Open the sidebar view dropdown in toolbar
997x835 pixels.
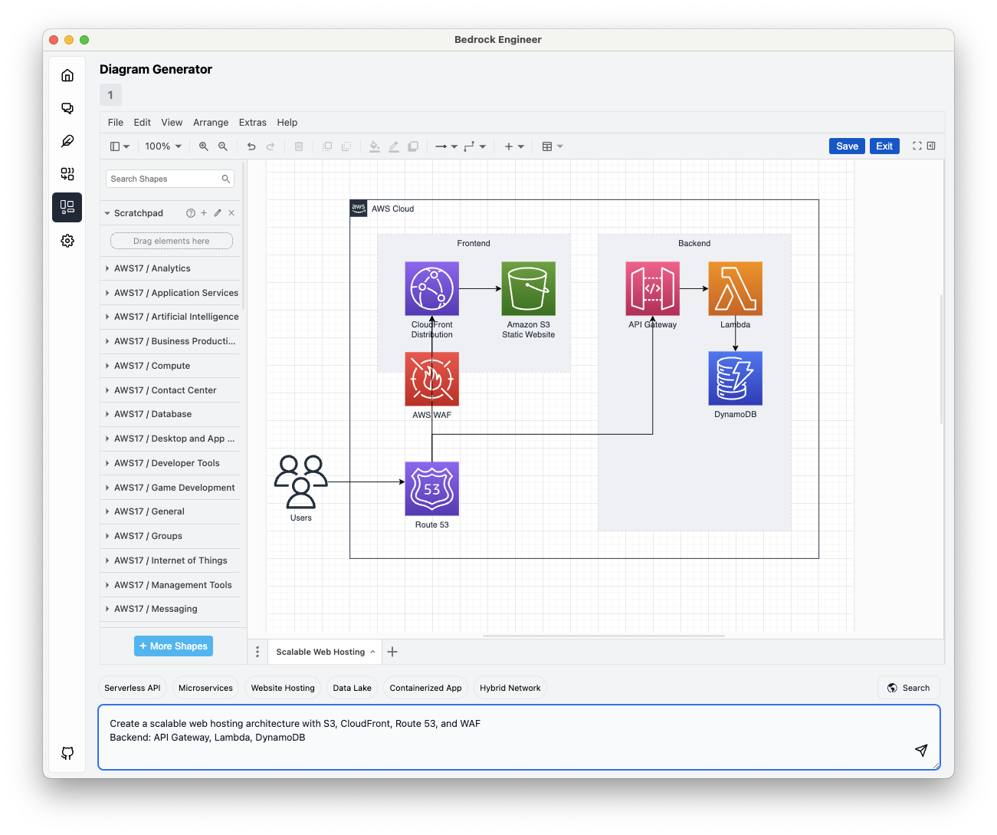120,146
